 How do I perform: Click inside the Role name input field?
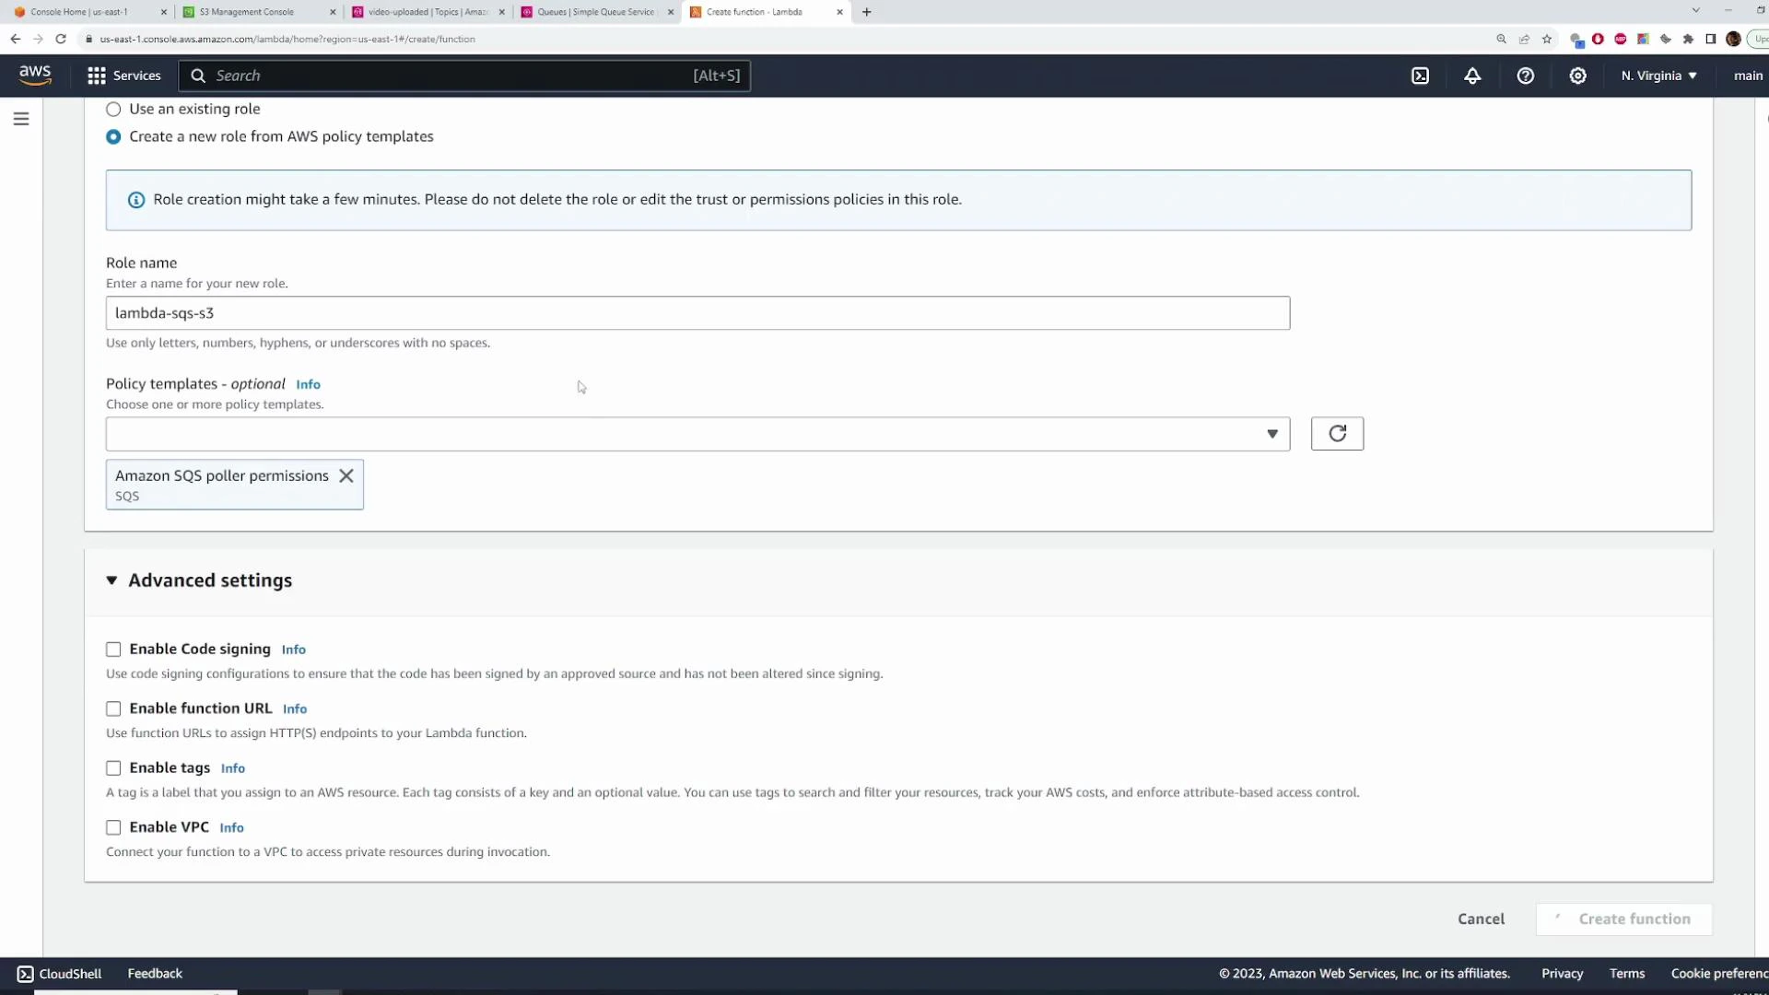coord(697,312)
